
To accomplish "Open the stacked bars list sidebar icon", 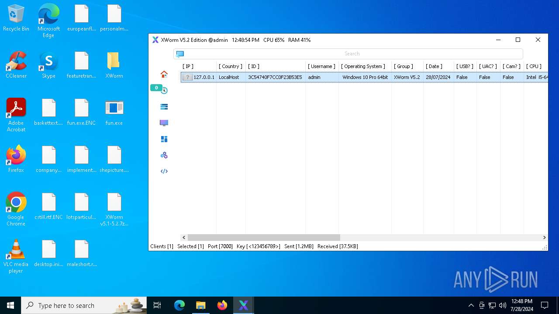I will tap(164, 106).
